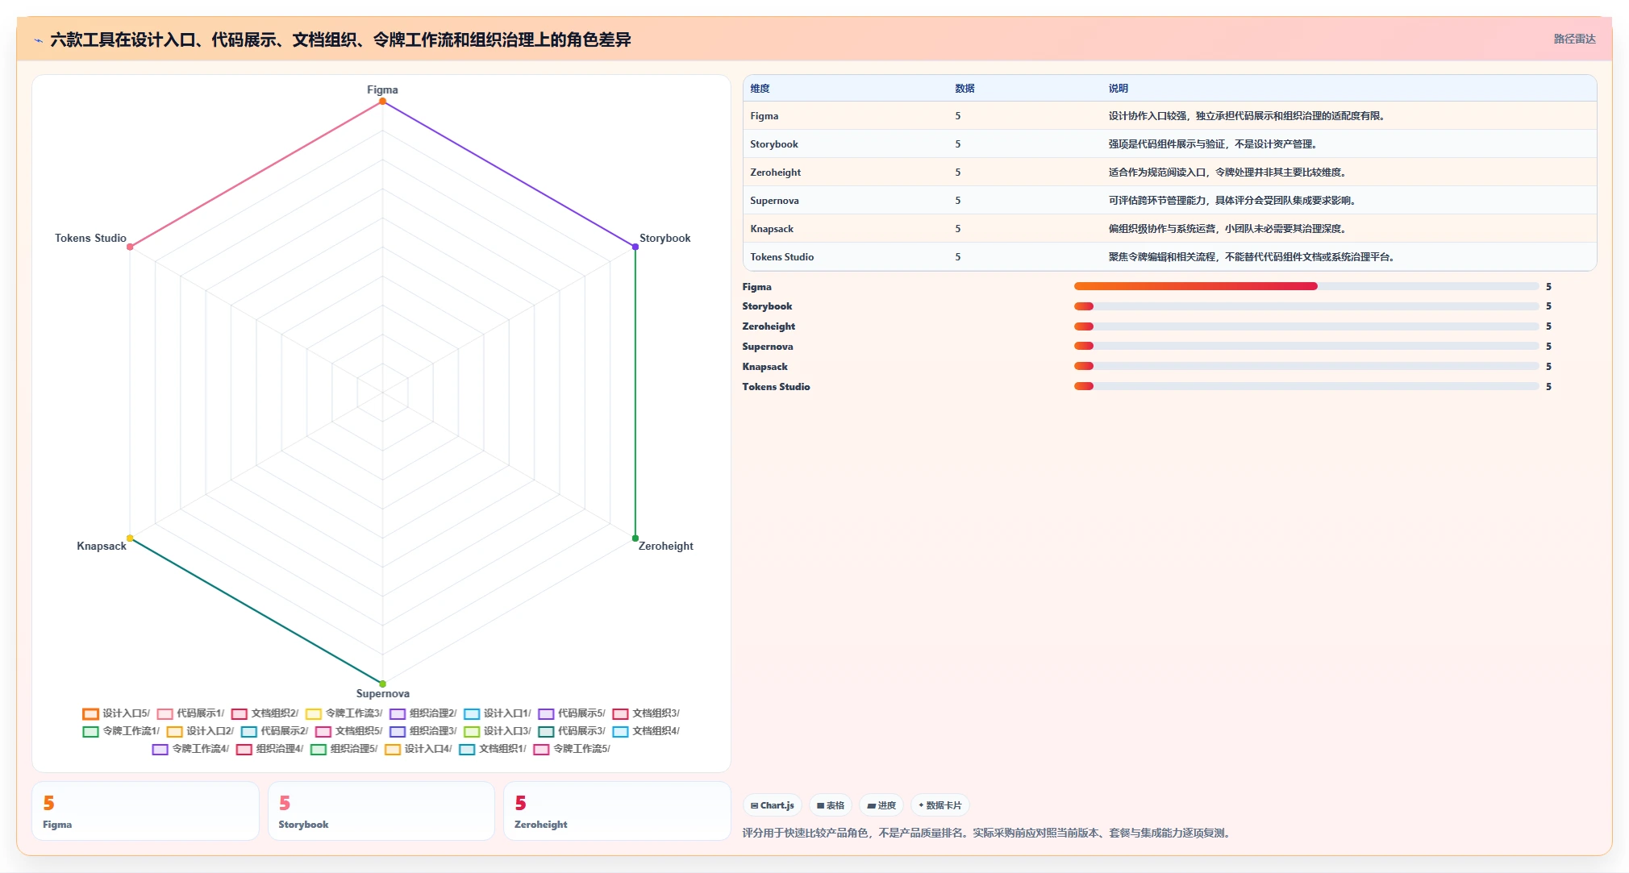Hide the 组织治理3/ dataset in legend
The height and width of the screenshot is (873, 1629).
pyautogui.click(x=423, y=731)
